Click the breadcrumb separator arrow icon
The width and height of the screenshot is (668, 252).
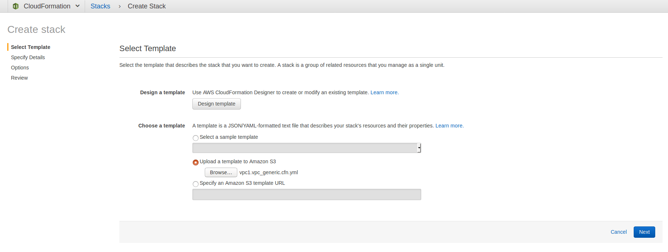pyautogui.click(x=119, y=7)
